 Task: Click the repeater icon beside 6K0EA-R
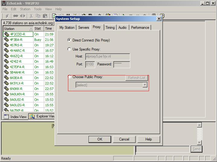pyautogui.click(x=6, y=78)
